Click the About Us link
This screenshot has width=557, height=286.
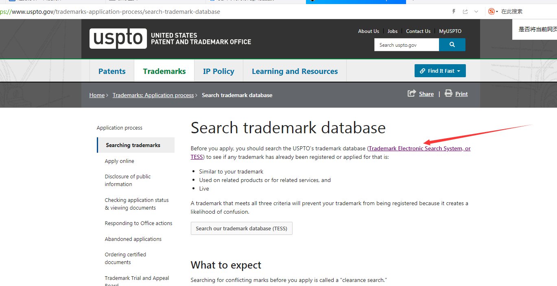369,31
